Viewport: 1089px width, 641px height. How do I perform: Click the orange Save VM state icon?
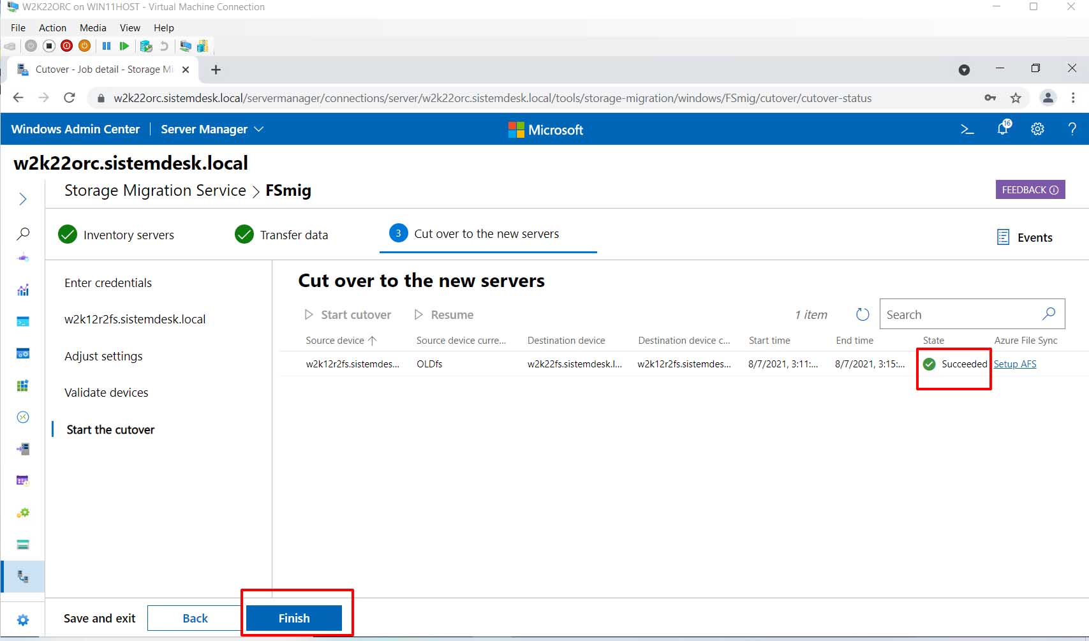tap(84, 46)
